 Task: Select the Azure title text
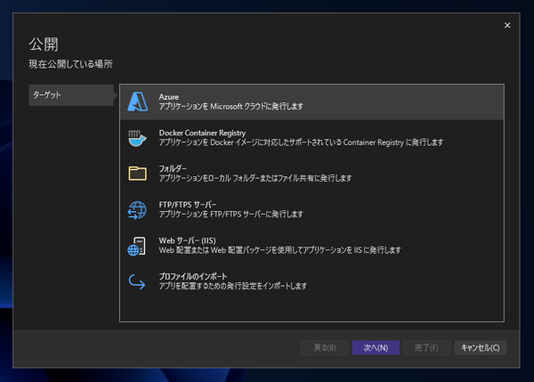(168, 97)
